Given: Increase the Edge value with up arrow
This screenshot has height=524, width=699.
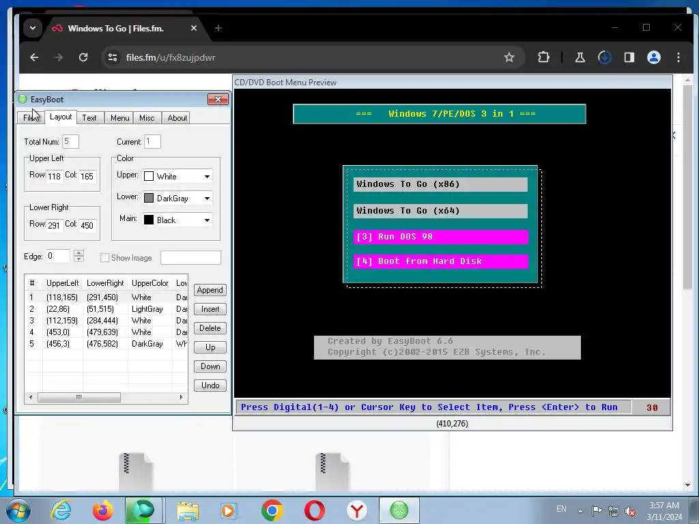Looking at the screenshot, I should [79, 253].
